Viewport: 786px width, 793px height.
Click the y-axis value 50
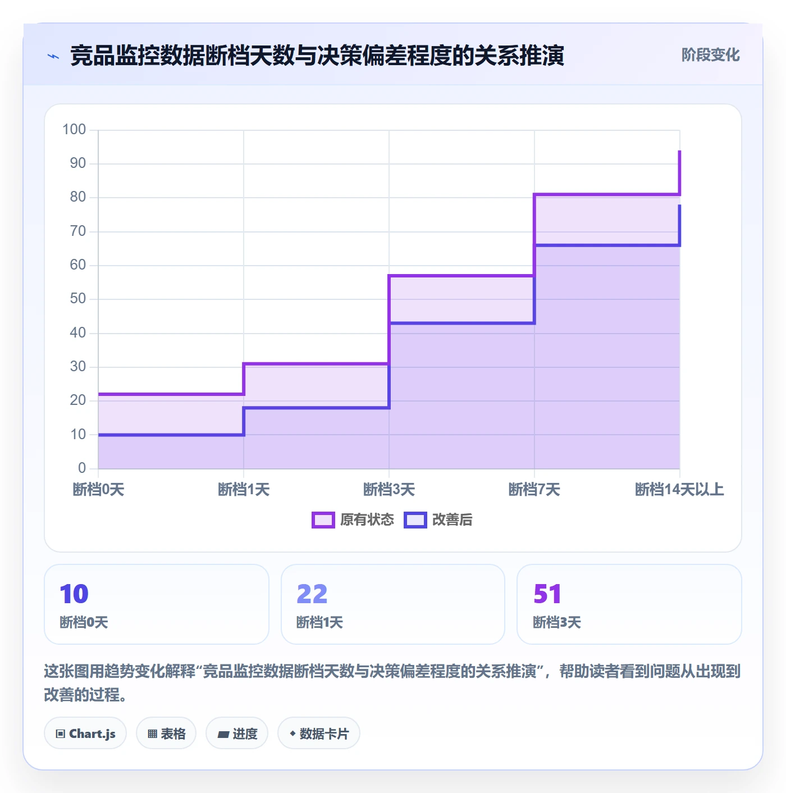pos(78,299)
